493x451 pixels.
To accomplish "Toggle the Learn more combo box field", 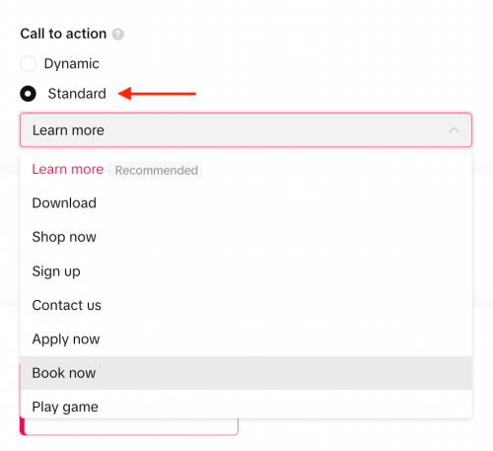I will 246,130.
